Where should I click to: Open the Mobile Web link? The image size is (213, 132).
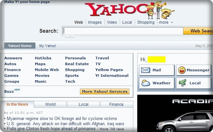(47, 70)
